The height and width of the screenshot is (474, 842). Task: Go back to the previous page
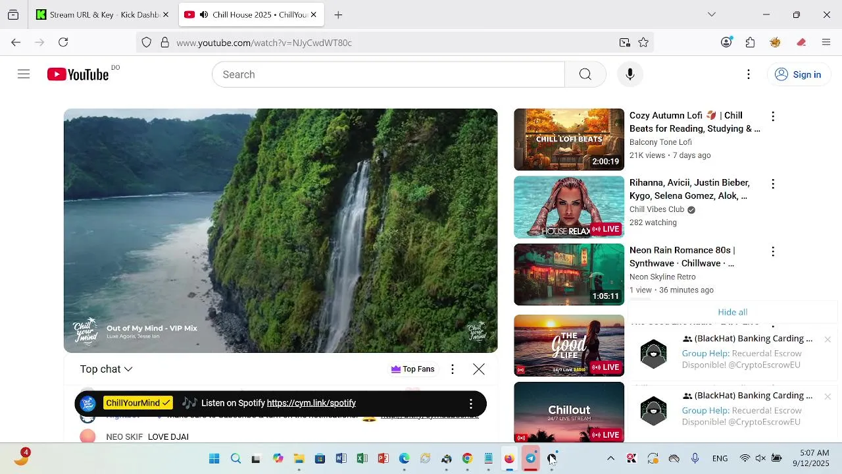pos(16,42)
